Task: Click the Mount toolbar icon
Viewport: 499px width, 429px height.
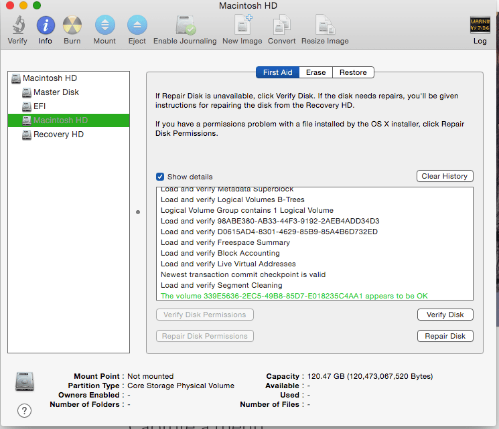Action: click(x=105, y=25)
